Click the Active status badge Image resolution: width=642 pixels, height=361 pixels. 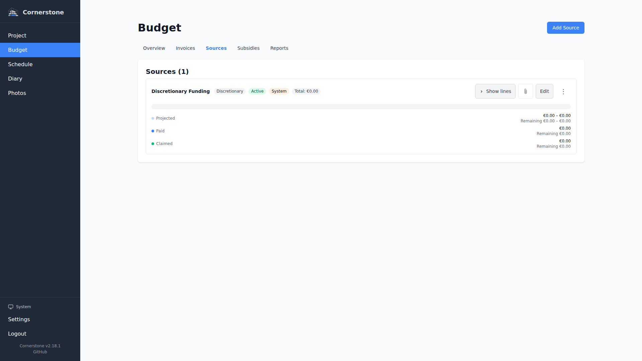[257, 91]
